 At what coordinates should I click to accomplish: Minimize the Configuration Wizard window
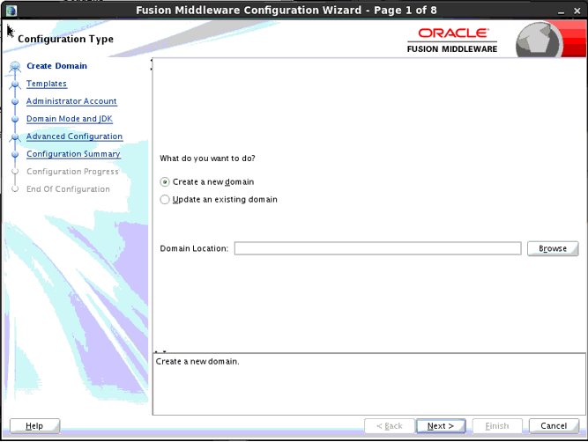561,11
